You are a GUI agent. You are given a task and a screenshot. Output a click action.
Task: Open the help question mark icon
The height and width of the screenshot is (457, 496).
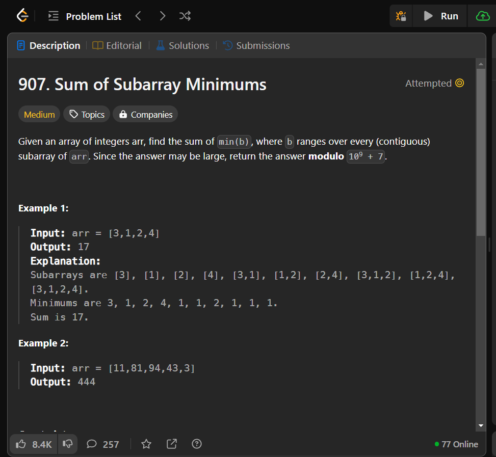coord(197,444)
